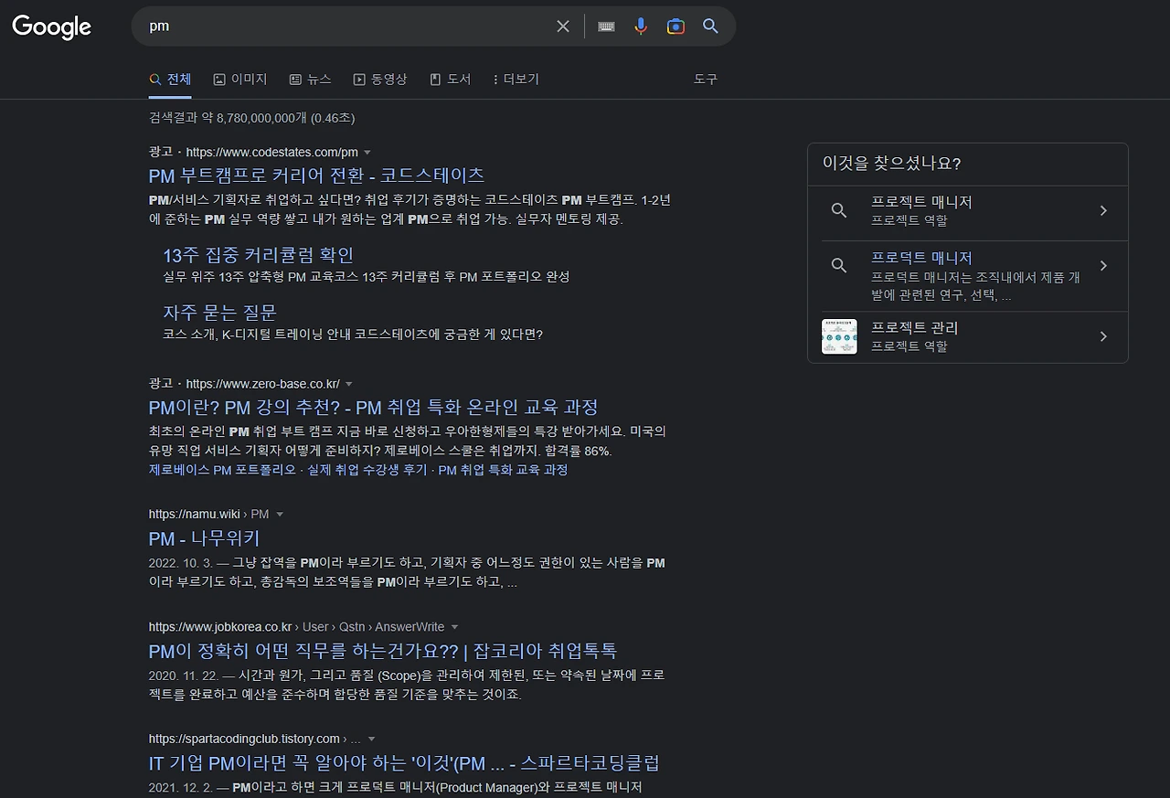The height and width of the screenshot is (798, 1170).
Task: Open dropdown arrow beside jobkorea.co.kr URL
Action: [x=455, y=627]
